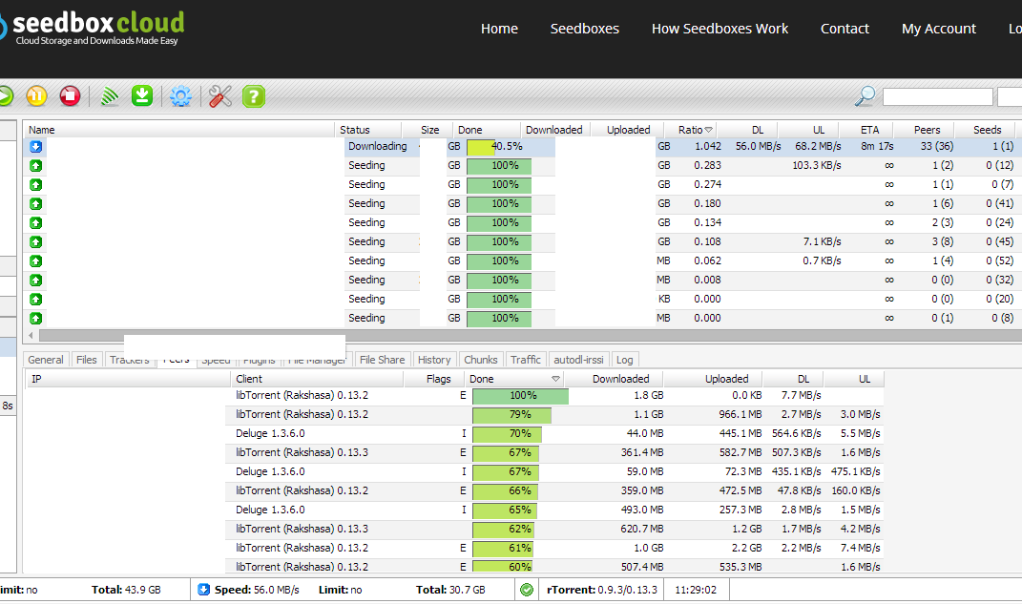Sort peers by the Flags column header
Viewport: 1022px width, 604px height.
(434, 379)
